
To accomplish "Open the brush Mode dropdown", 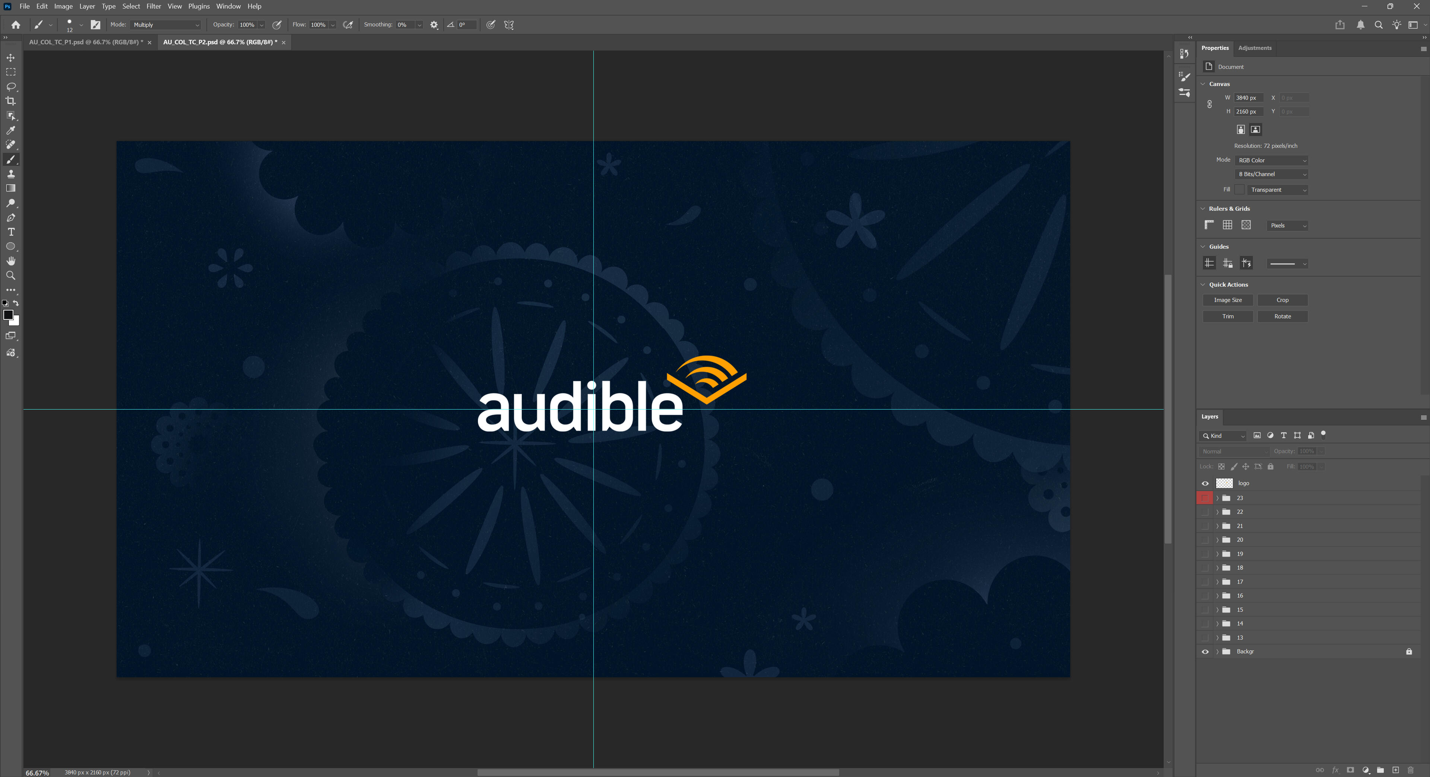I will (x=165, y=25).
